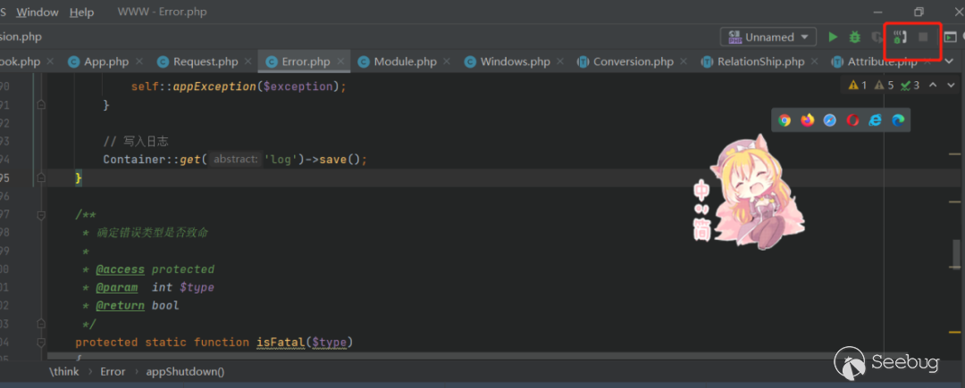Open the Unnamed run configuration dropdown
This screenshot has width=965, height=388.
[768, 37]
